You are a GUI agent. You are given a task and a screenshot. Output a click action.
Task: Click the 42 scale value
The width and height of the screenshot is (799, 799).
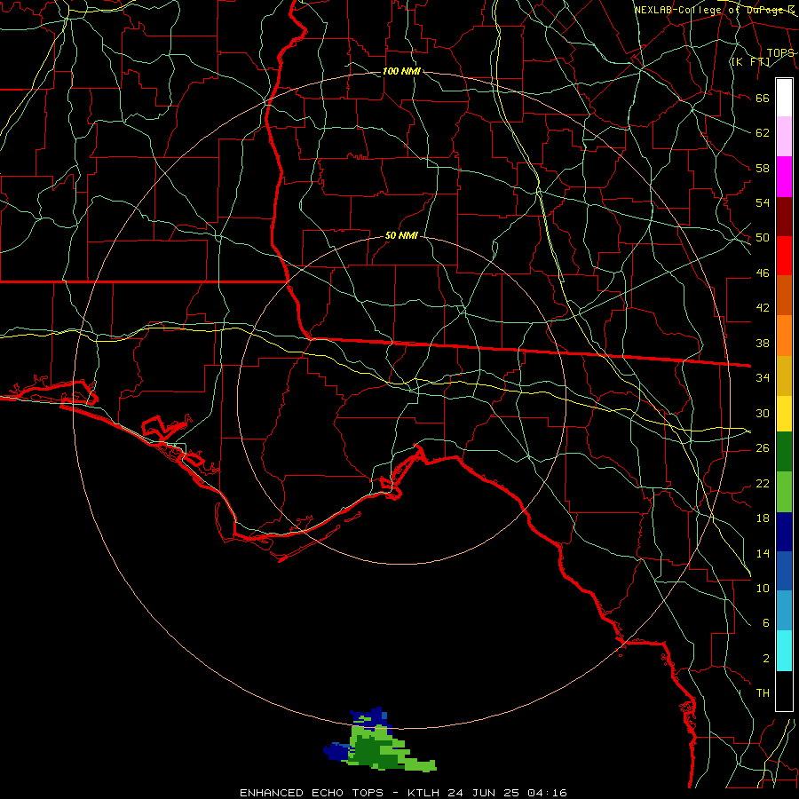(x=763, y=307)
